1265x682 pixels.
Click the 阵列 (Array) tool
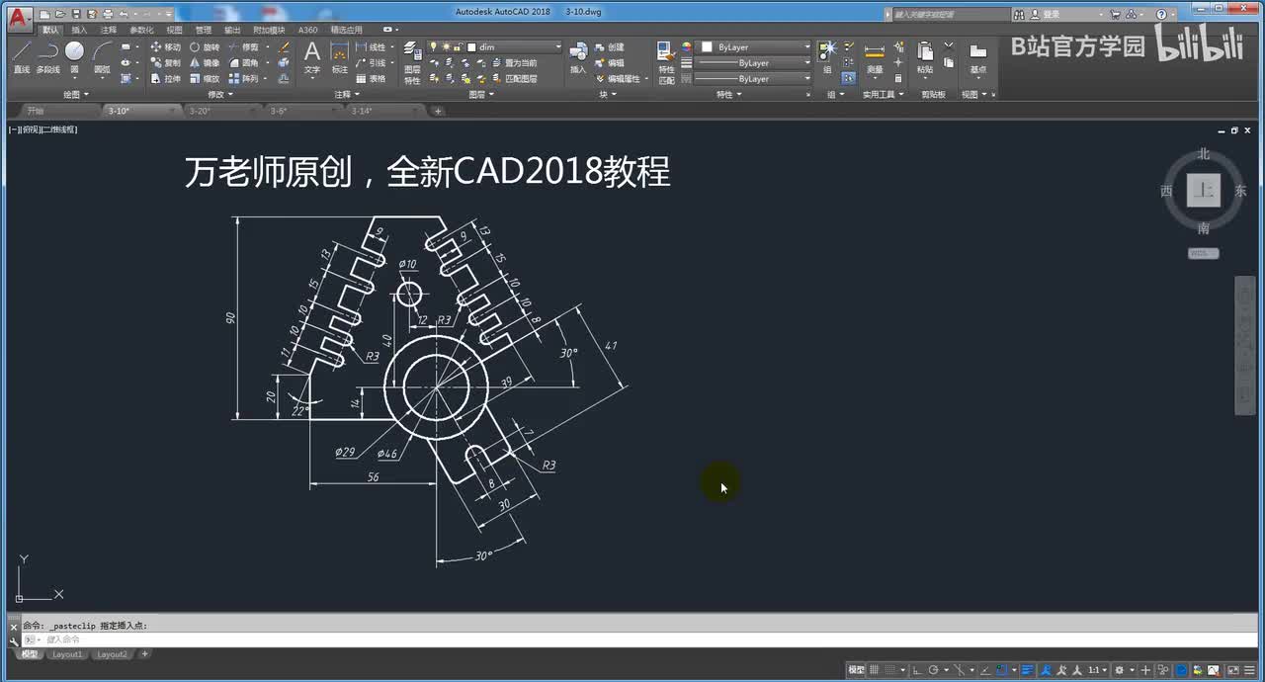243,78
